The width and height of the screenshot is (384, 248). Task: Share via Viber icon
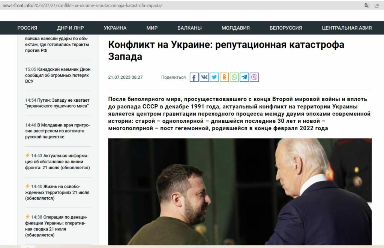255,77
